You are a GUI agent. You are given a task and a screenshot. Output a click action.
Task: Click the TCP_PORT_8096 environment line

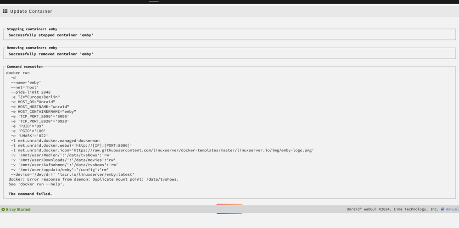(x=40, y=116)
